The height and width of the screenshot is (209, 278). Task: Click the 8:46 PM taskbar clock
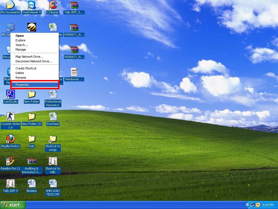268,205
